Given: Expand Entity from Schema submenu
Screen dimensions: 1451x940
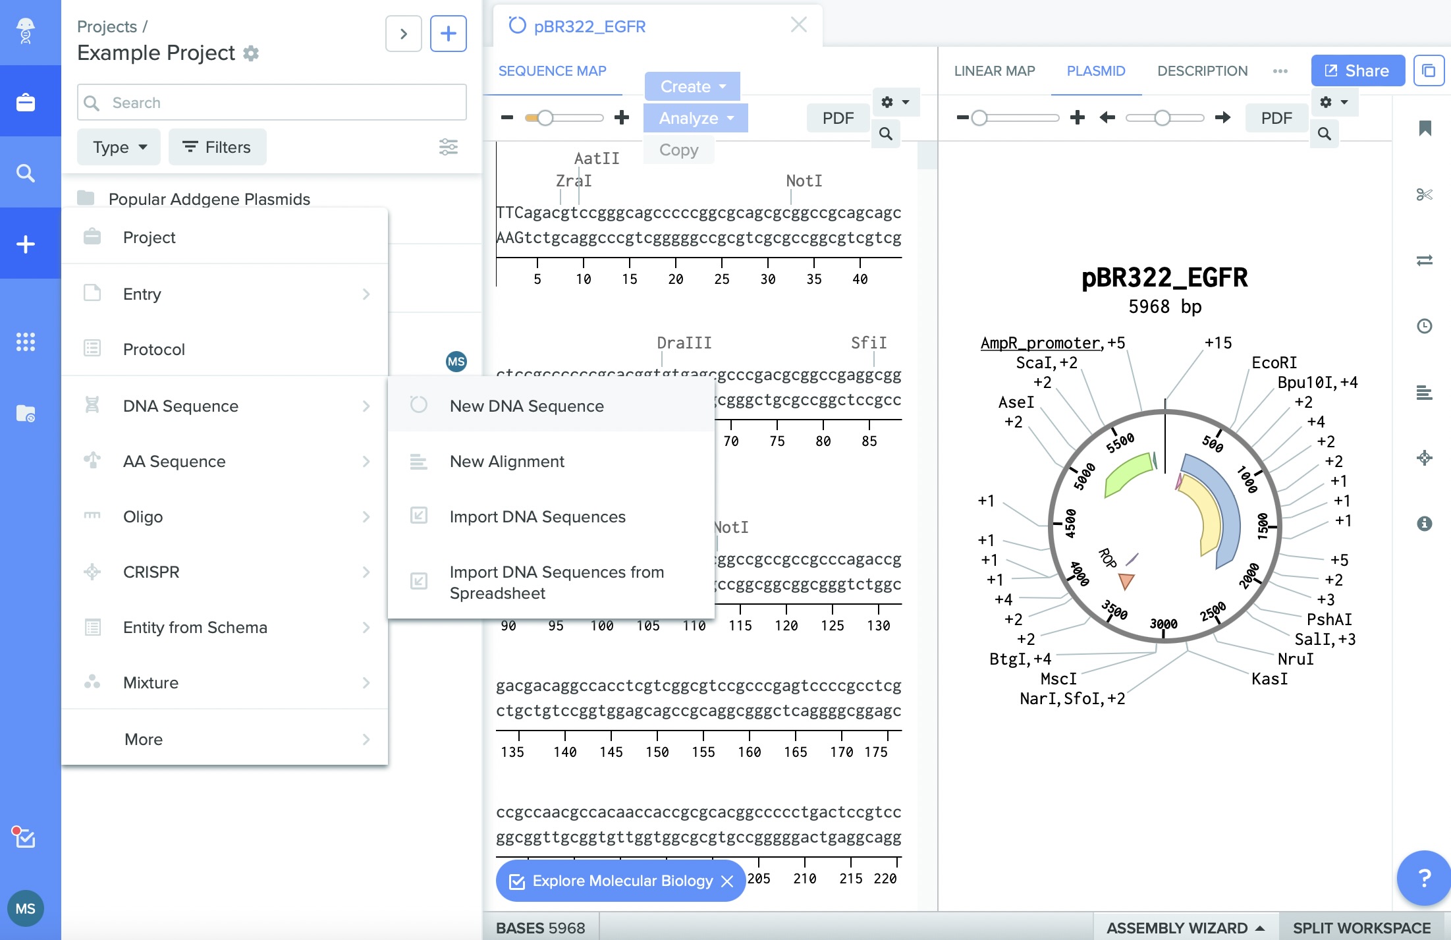Looking at the screenshot, I should click(225, 627).
